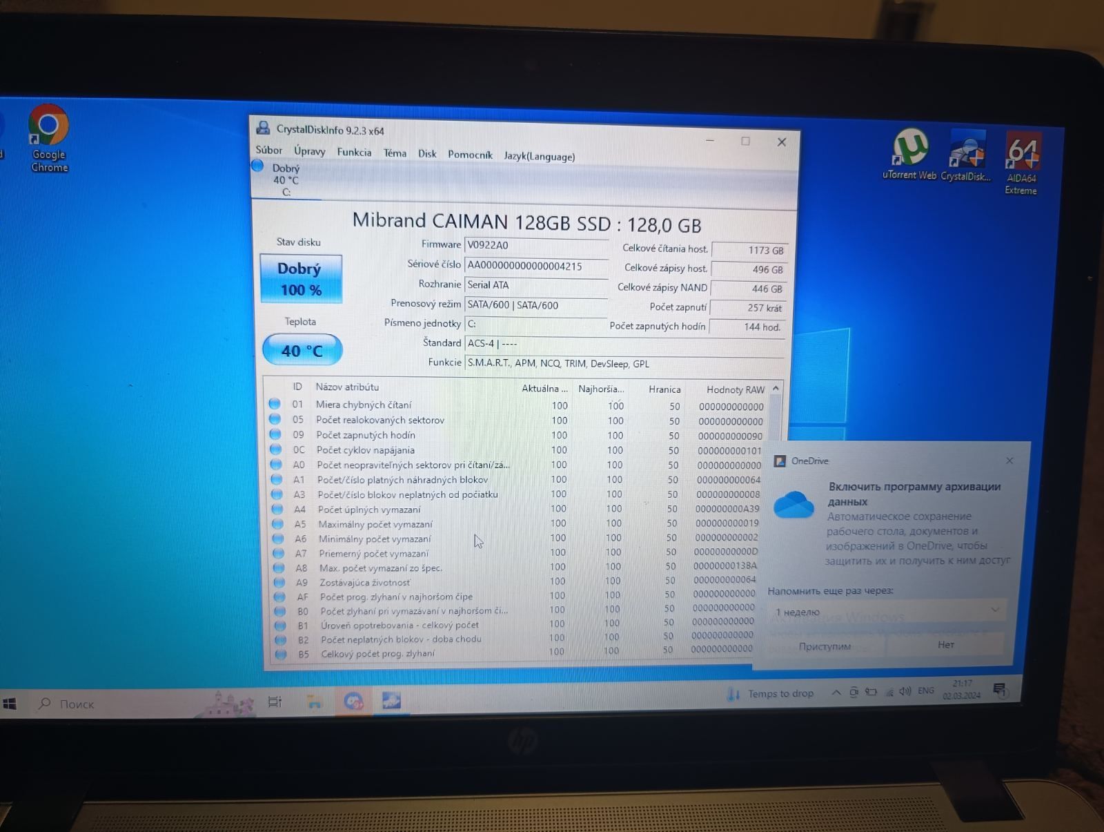Open the Pomocník menu
This screenshot has width=1104, height=832.
(x=470, y=155)
